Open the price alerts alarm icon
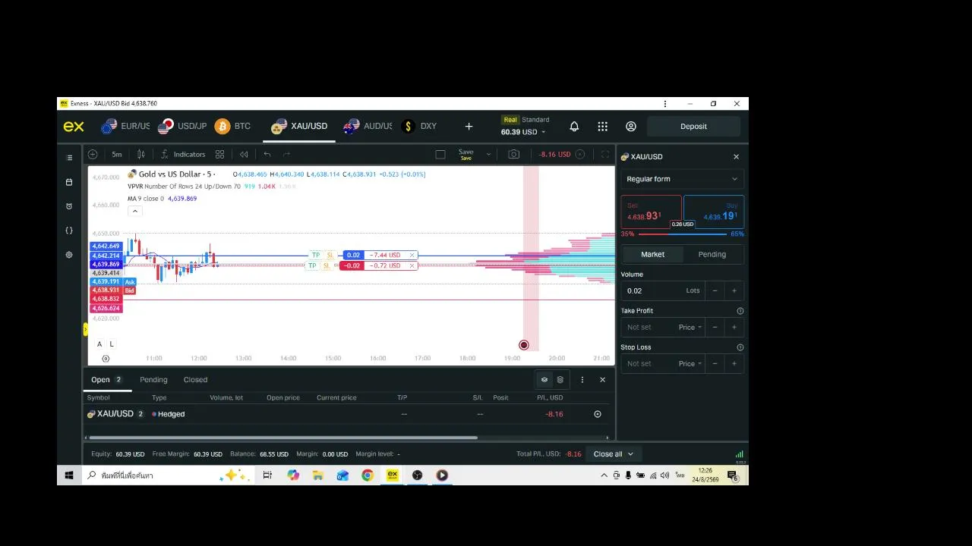Screen dimensions: 972x546 [x=69, y=206]
